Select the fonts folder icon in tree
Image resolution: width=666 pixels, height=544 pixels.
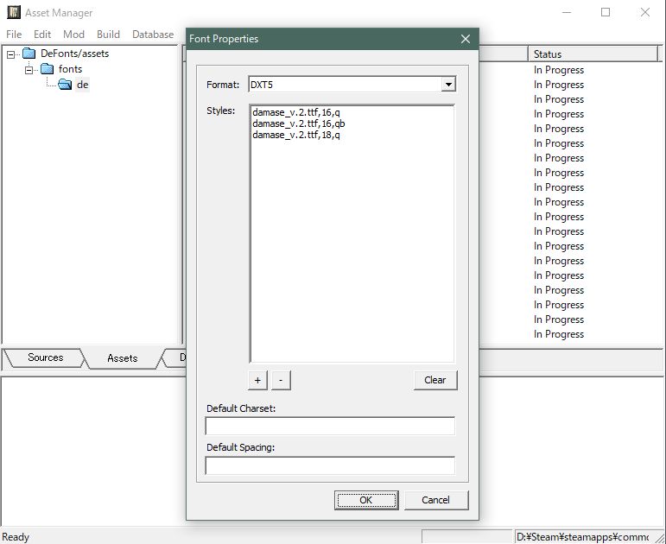click(47, 69)
